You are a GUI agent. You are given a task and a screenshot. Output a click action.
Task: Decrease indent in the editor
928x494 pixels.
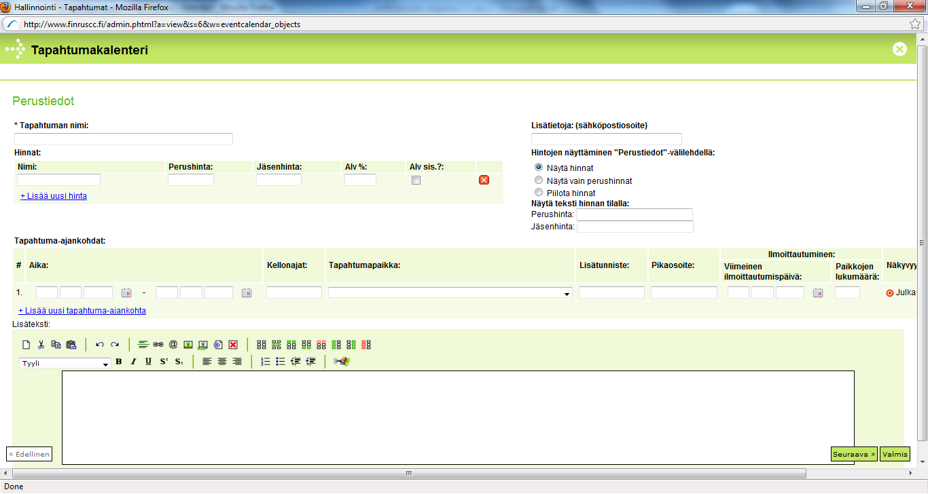pos(296,362)
